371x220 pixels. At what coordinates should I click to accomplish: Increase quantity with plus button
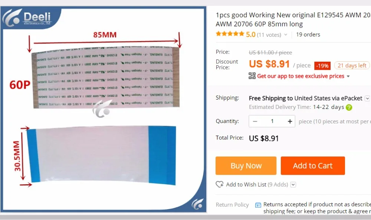point(290,122)
